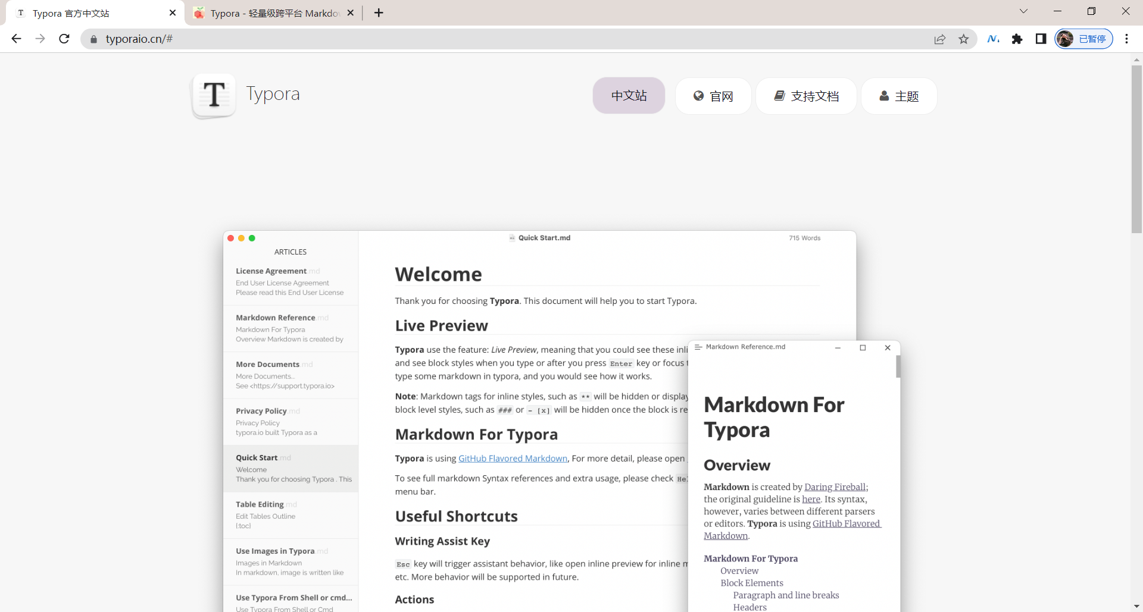1143x612 pixels.
Task: Open the Extensions puzzle icon
Action: (1017, 39)
